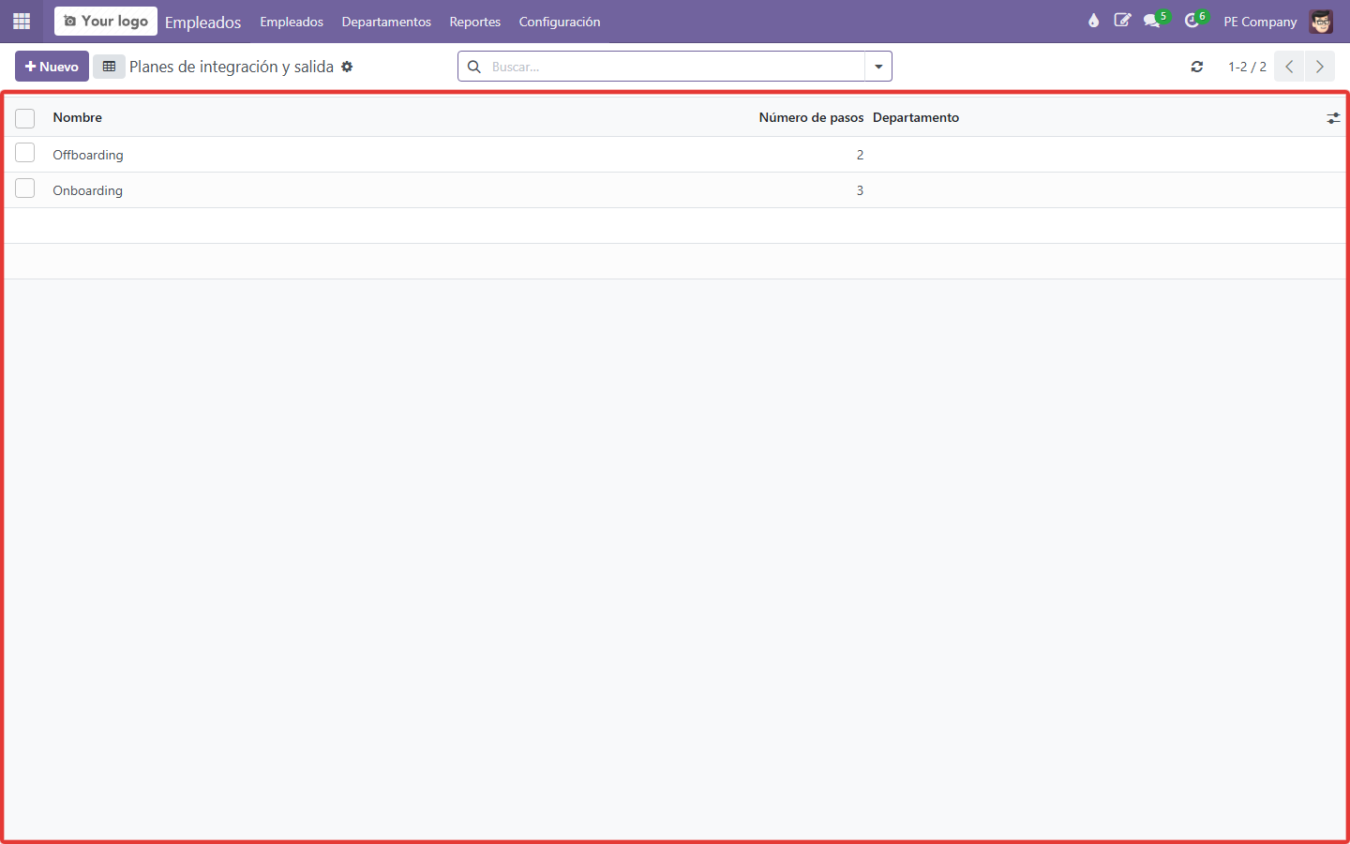Go to next page arrow
The width and height of the screenshot is (1350, 844).
(x=1320, y=67)
